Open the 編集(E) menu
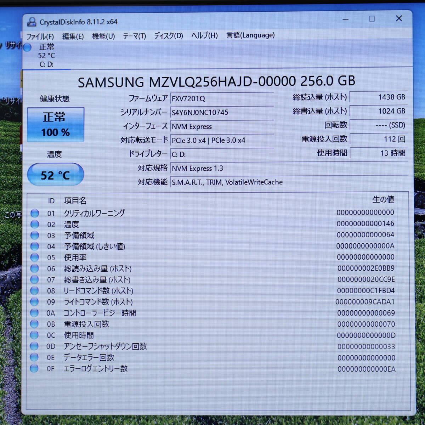This screenshot has width=425, height=425. tap(73, 36)
